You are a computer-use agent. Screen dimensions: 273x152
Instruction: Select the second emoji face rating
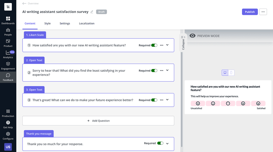213,103
